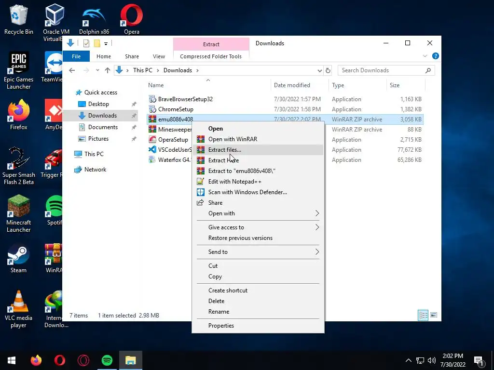Switch to large icons view layout icon

tap(434, 315)
